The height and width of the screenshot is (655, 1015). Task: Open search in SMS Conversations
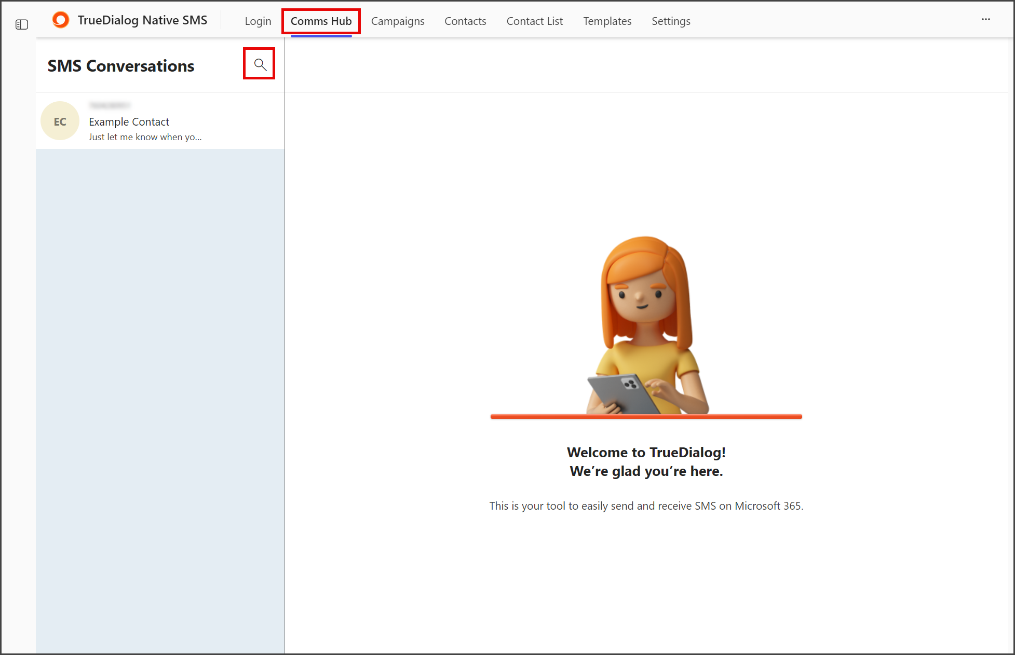pos(260,64)
